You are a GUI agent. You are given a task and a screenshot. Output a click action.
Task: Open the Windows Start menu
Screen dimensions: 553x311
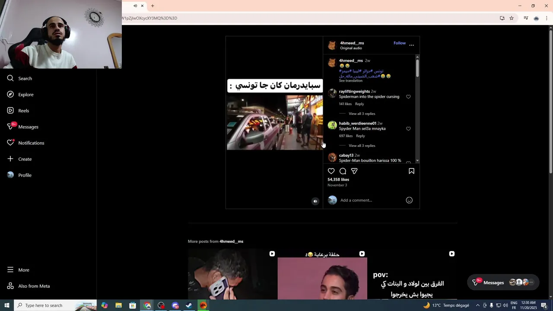click(7, 305)
